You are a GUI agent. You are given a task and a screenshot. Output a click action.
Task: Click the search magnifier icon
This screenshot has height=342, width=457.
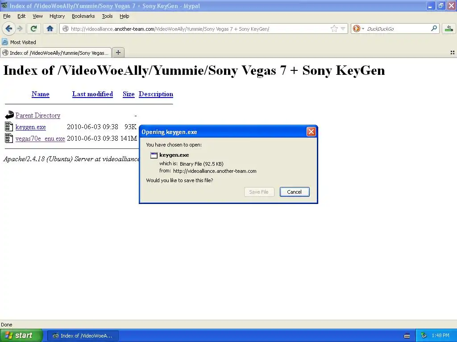pos(434,28)
